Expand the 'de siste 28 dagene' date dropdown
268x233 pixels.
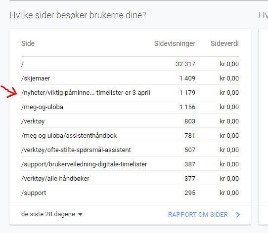[x=52, y=214]
